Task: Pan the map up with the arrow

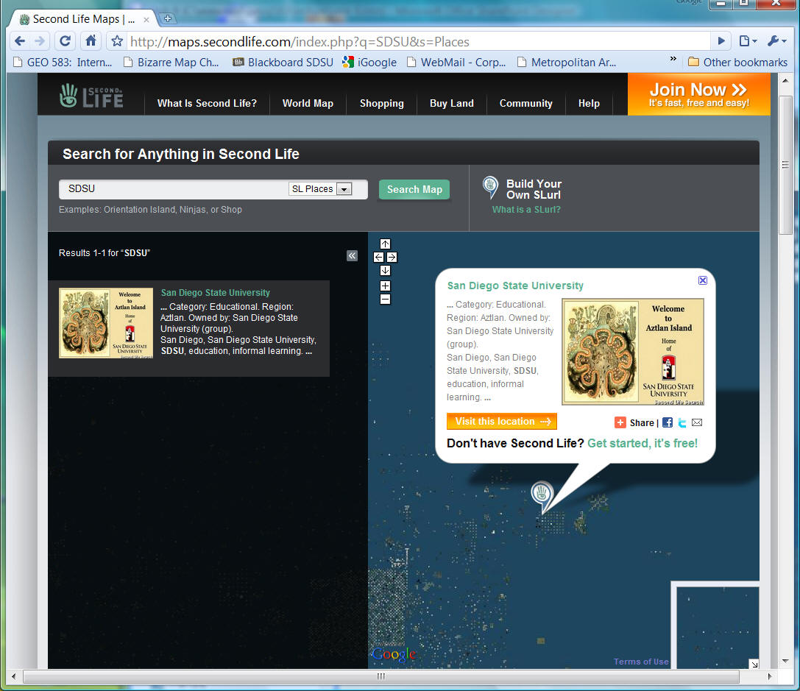Action: 385,244
